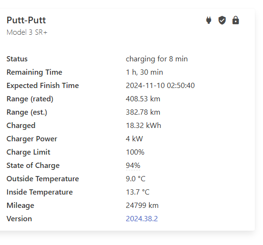Click the 'charging for 8 min' status value
263x245 pixels.
click(x=156, y=59)
